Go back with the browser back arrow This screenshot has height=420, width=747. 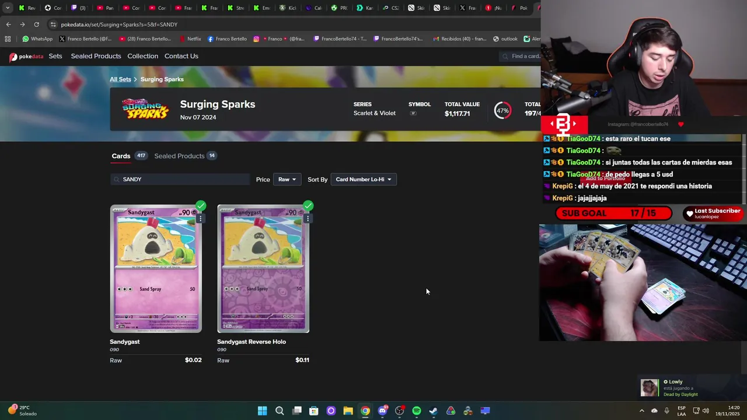coord(8,24)
